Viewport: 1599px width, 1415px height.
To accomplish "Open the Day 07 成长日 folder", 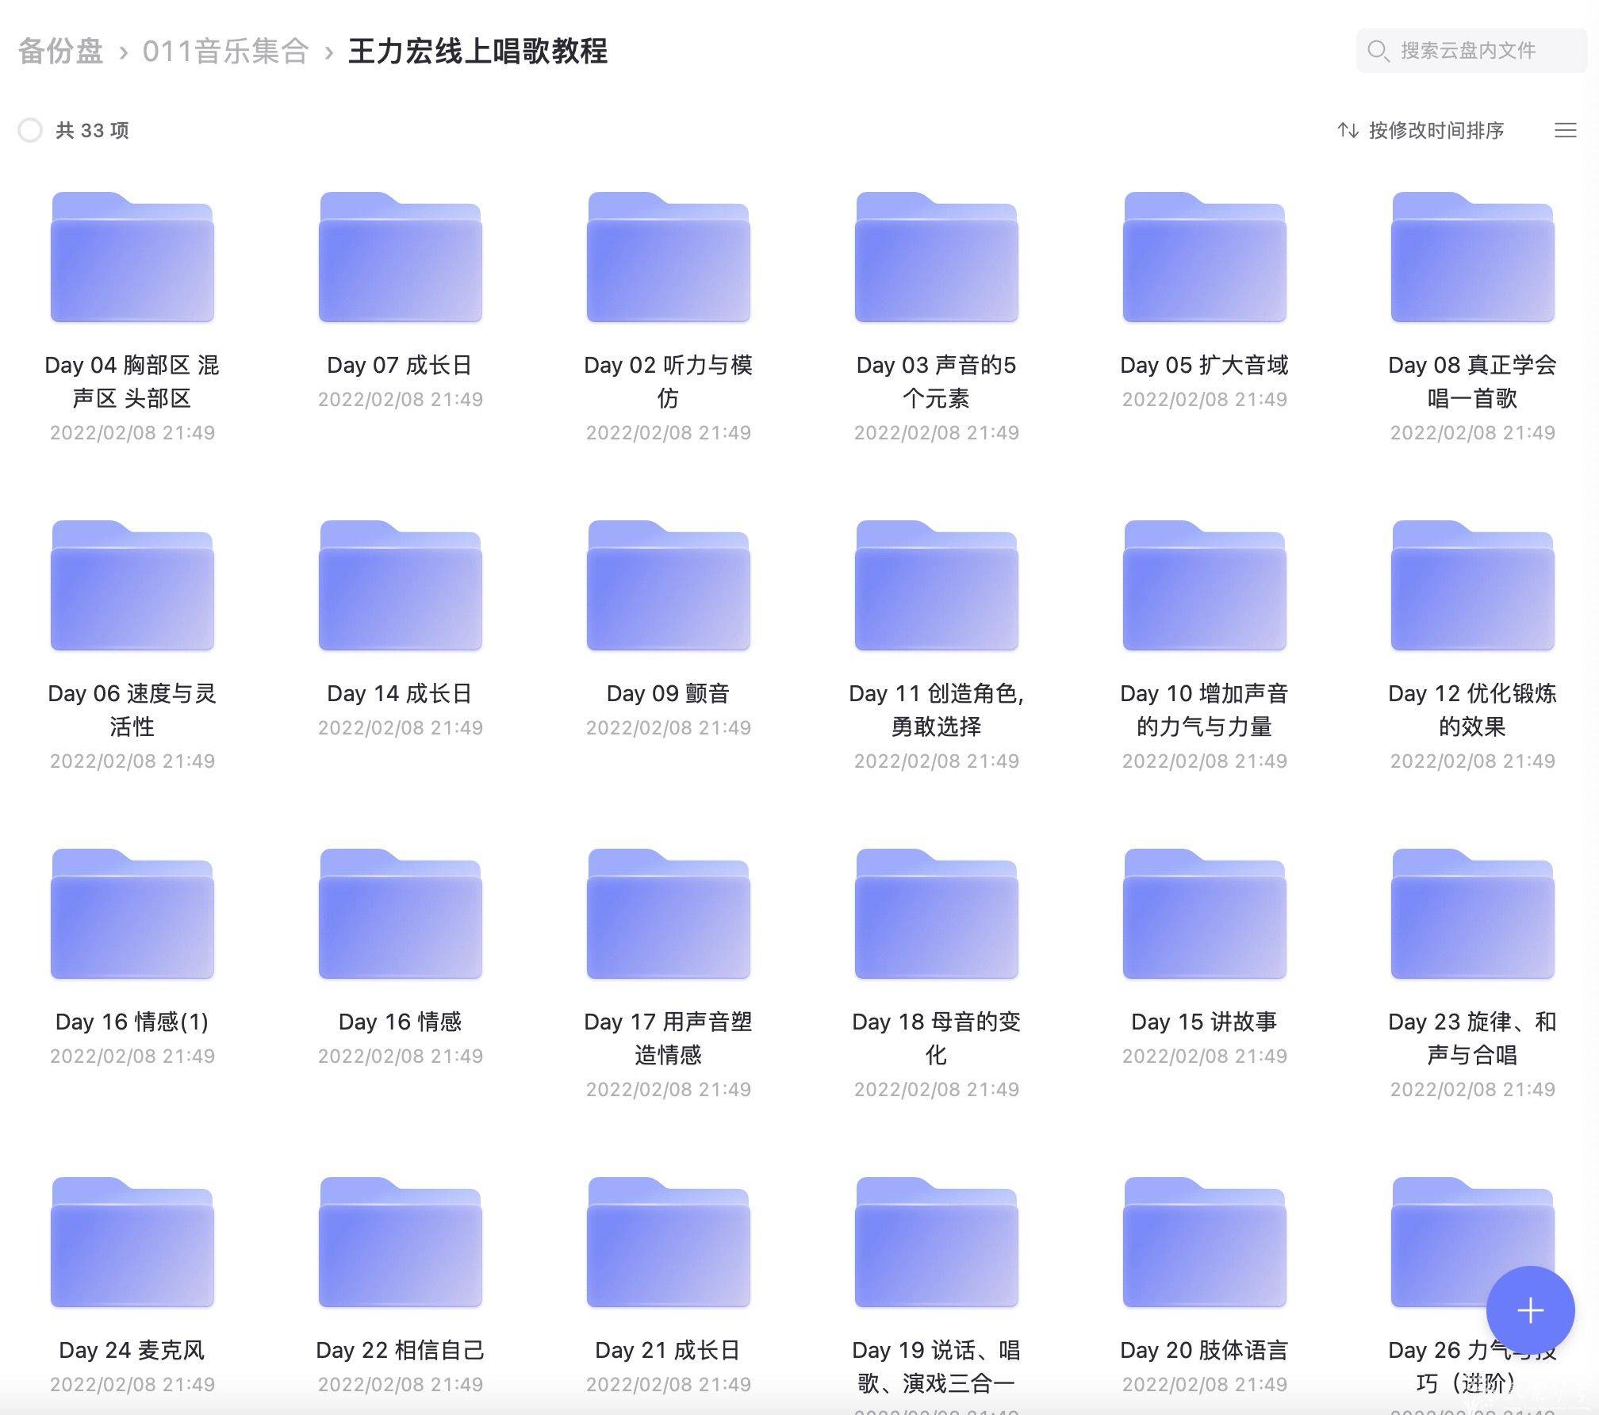I will pyautogui.click(x=400, y=258).
